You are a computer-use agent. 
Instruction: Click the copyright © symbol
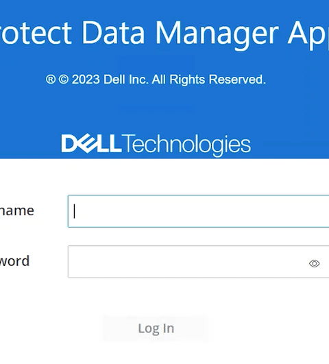pyautogui.click(x=63, y=80)
